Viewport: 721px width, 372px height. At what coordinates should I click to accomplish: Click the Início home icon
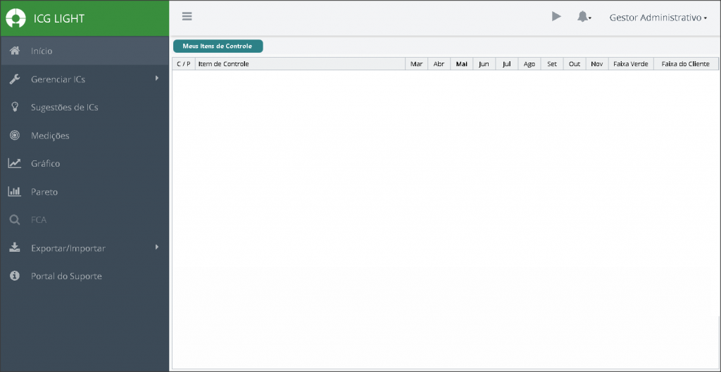15,51
